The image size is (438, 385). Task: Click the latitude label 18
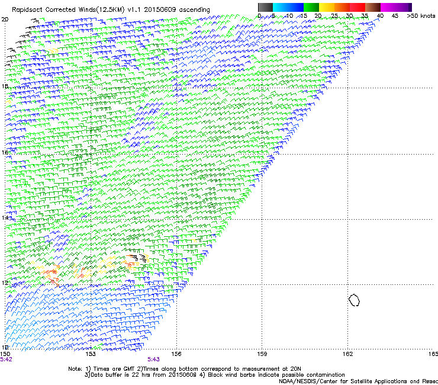coord(5,86)
